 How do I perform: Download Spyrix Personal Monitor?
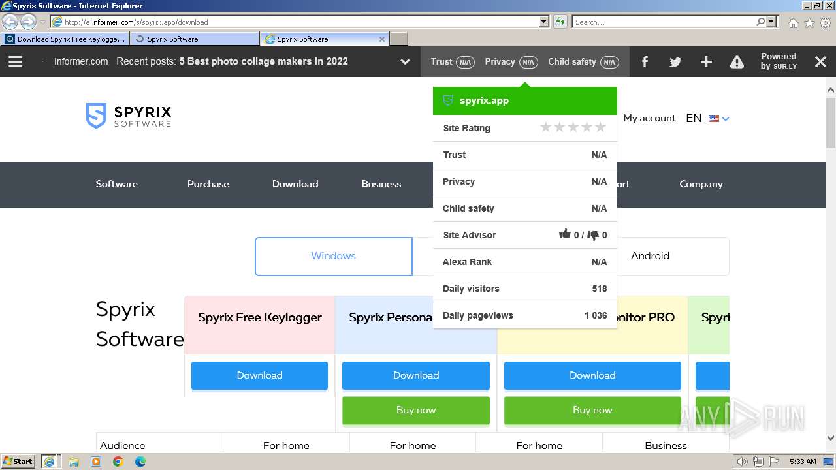point(416,375)
